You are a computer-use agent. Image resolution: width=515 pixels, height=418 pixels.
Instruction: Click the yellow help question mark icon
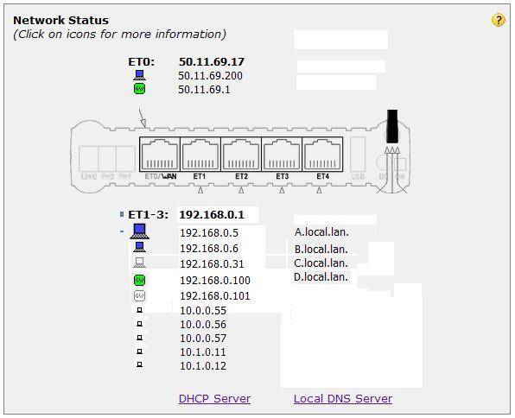[x=498, y=20]
